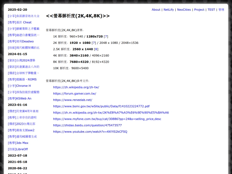Open the [資訊]民進黨過去八年 article link
232x174 pixels.
click(x=24, y=67)
